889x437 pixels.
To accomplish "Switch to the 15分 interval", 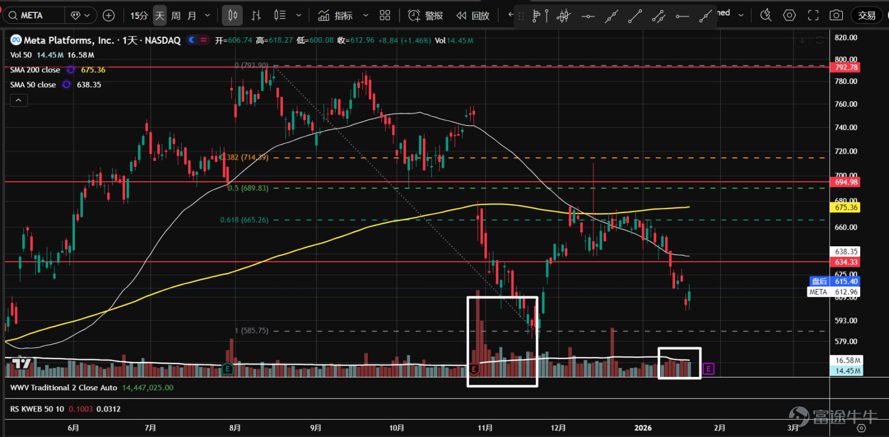I will (139, 16).
